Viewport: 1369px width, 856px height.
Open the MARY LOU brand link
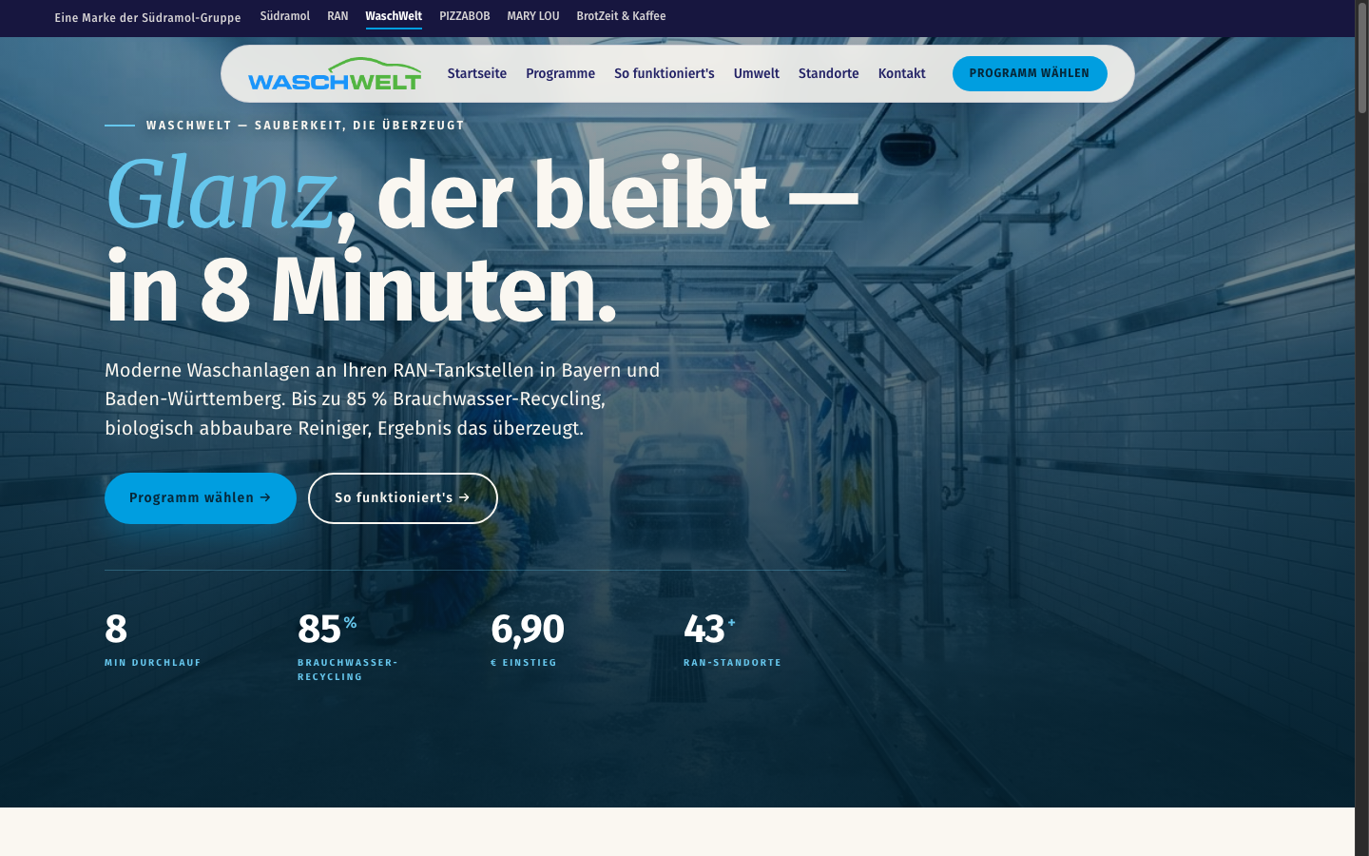pos(533,16)
